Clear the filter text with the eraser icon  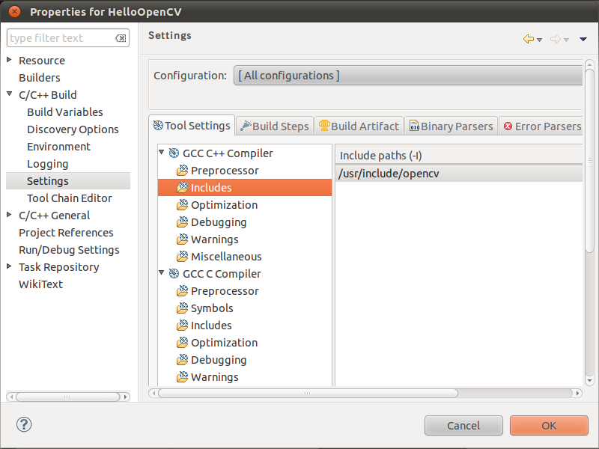pos(121,38)
